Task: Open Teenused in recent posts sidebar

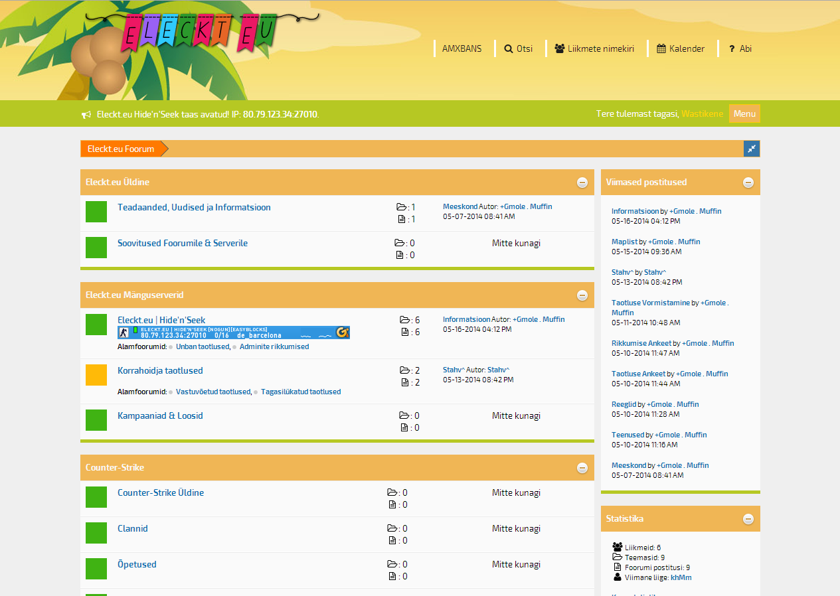Action: pyautogui.click(x=628, y=435)
